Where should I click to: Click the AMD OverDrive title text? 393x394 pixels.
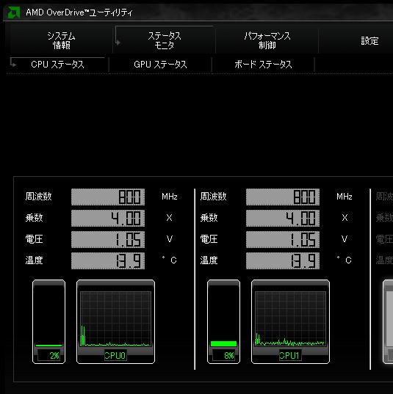[x=79, y=12]
